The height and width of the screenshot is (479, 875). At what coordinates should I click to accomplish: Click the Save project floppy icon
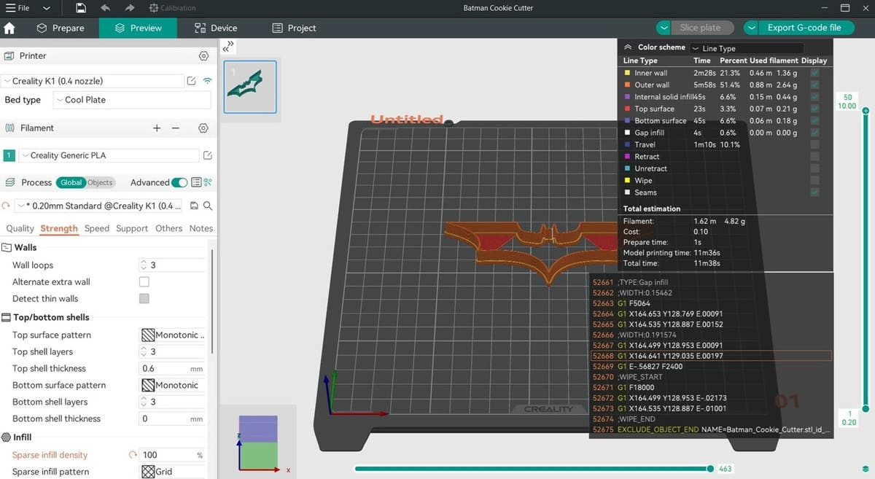point(81,8)
